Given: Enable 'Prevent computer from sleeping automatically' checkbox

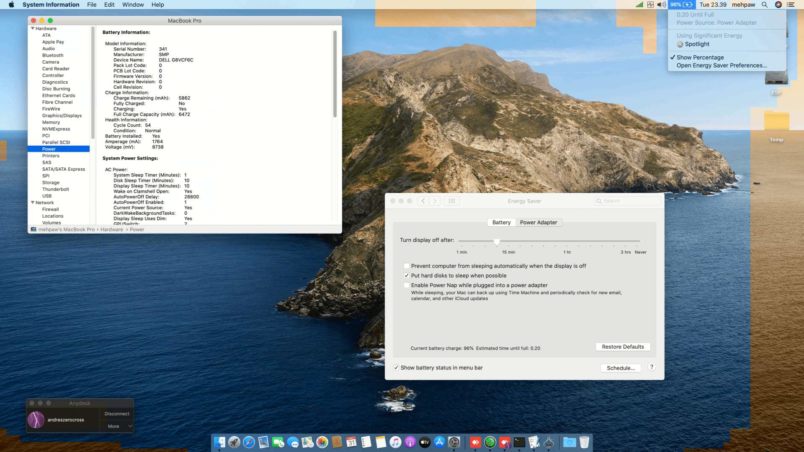Looking at the screenshot, I should (406, 266).
